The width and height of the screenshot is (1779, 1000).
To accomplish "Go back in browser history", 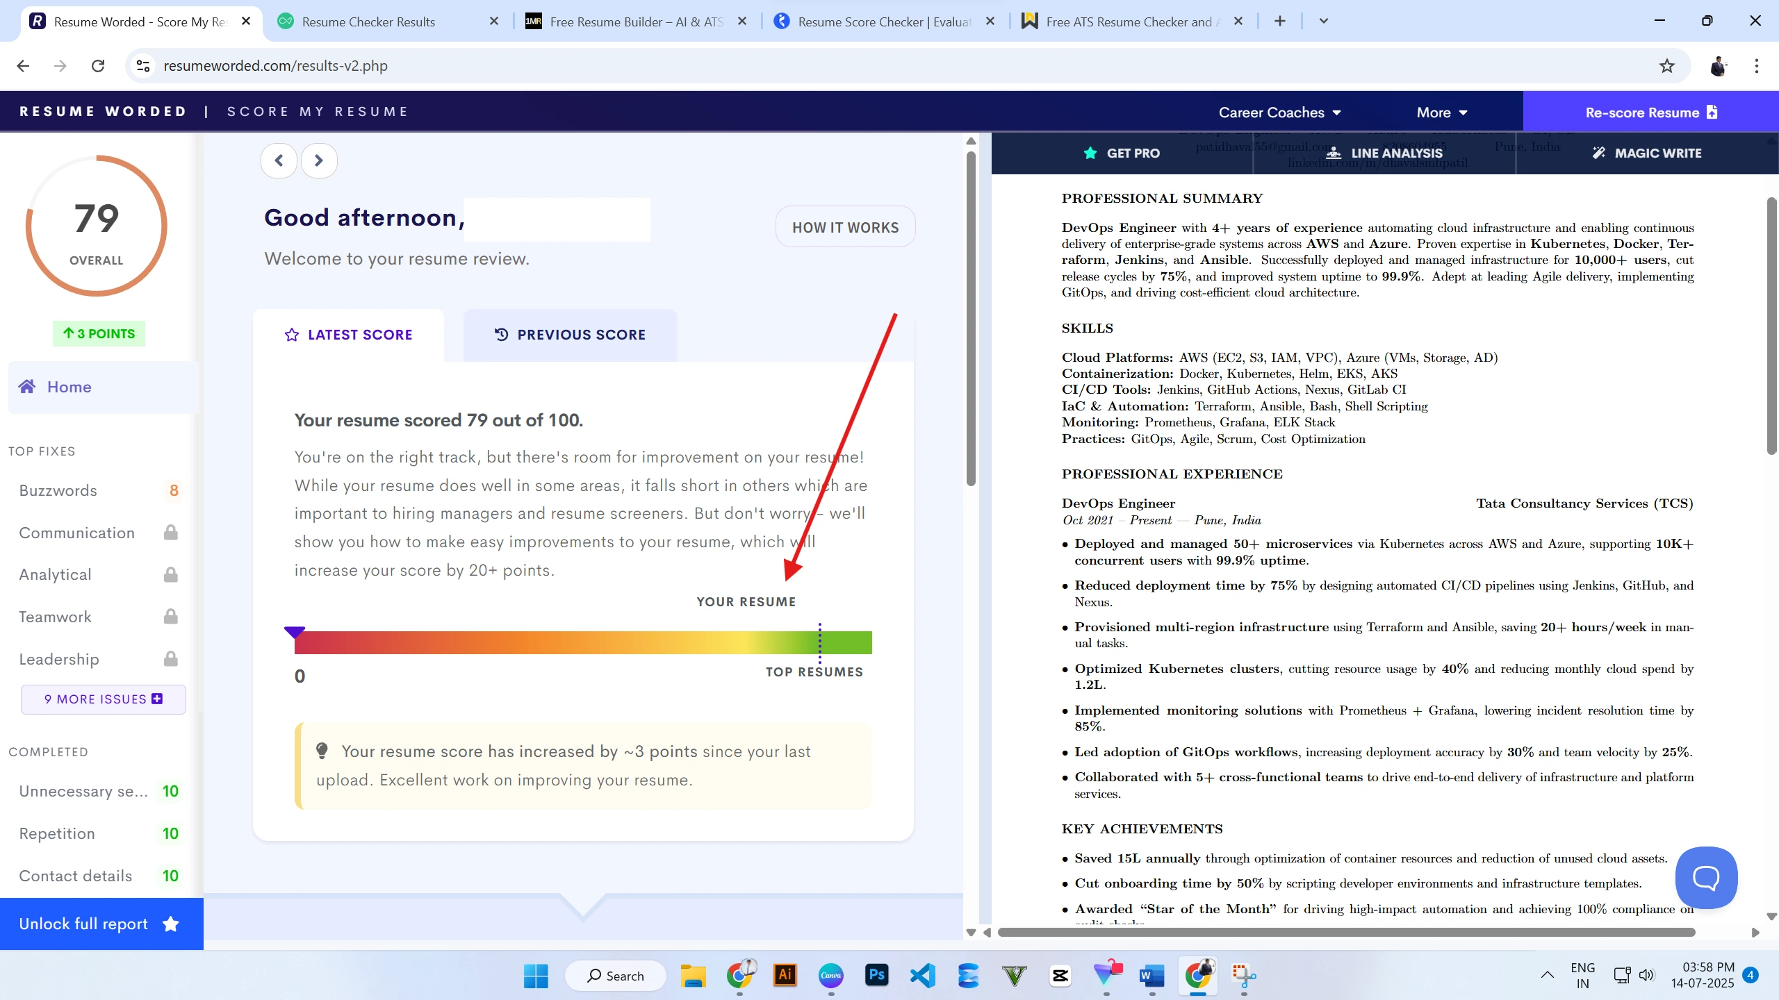I will pos(23,66).
